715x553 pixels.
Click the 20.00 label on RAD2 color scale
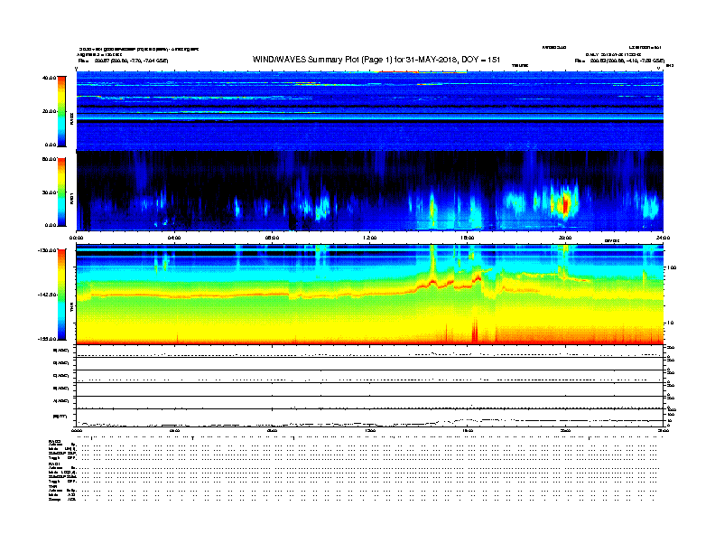(49, 111)
